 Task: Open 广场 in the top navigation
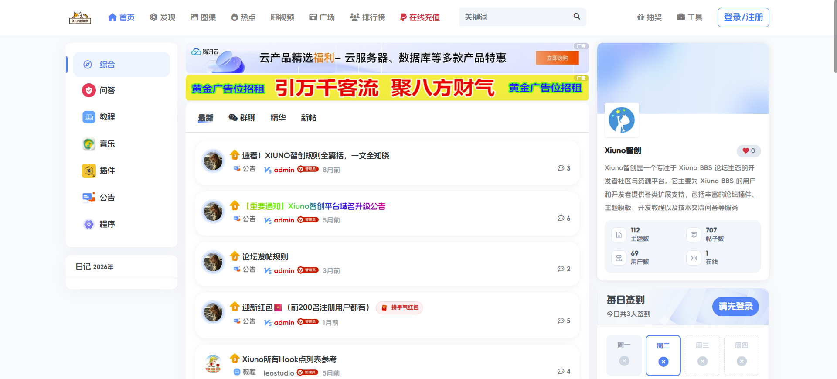point(322,17)
